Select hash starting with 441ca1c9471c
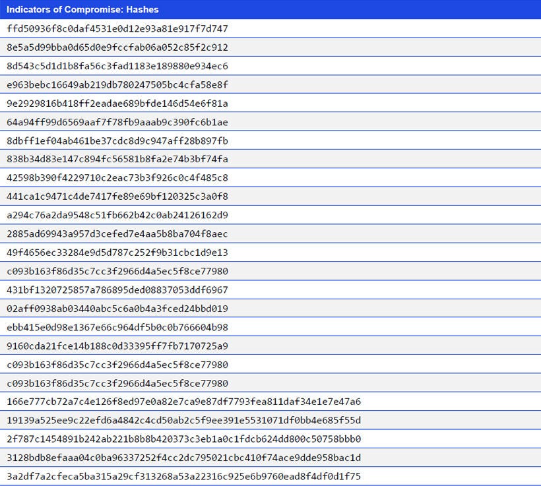The width and height of the screenshot is (541, 486). point(117,197)
